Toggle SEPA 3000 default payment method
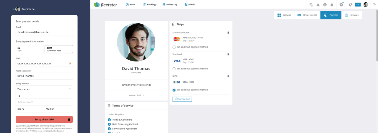This screenshot has height=133, width=378. [174, 90]
